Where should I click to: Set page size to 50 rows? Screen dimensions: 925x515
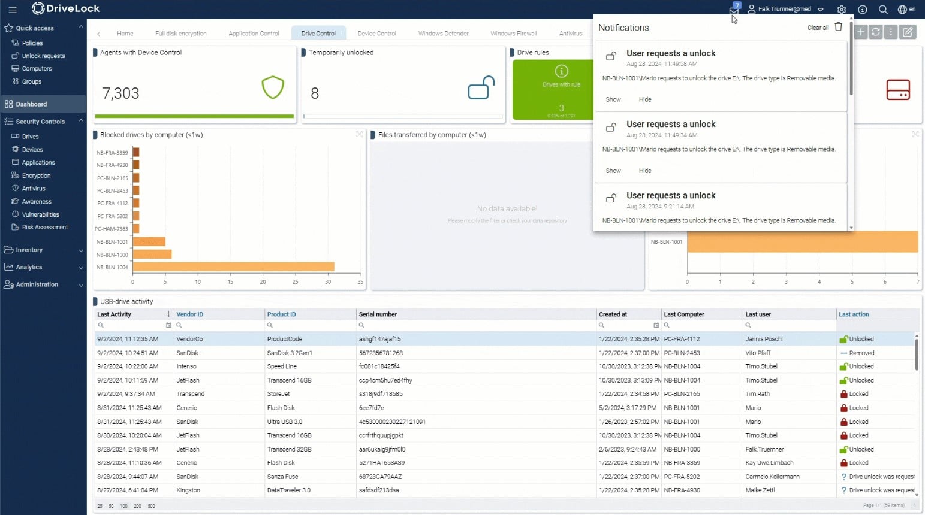[x=111, y=506]
